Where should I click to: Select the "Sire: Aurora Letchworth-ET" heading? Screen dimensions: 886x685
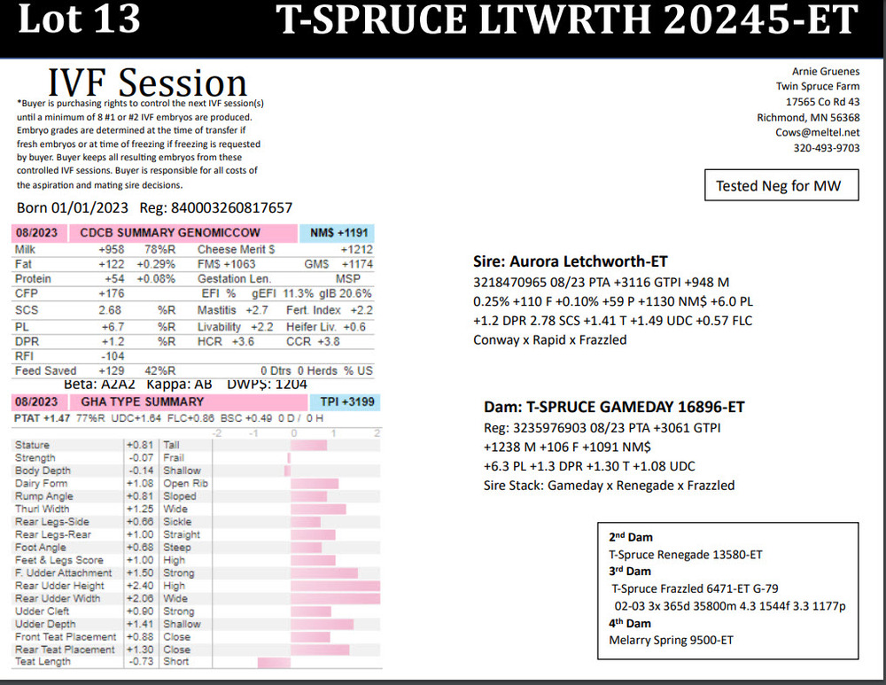point(570,261)
